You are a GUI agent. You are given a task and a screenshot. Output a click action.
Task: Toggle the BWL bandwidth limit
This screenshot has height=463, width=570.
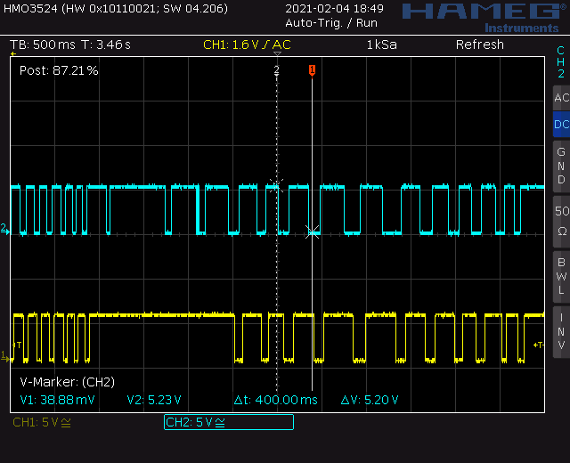point(561,276)
